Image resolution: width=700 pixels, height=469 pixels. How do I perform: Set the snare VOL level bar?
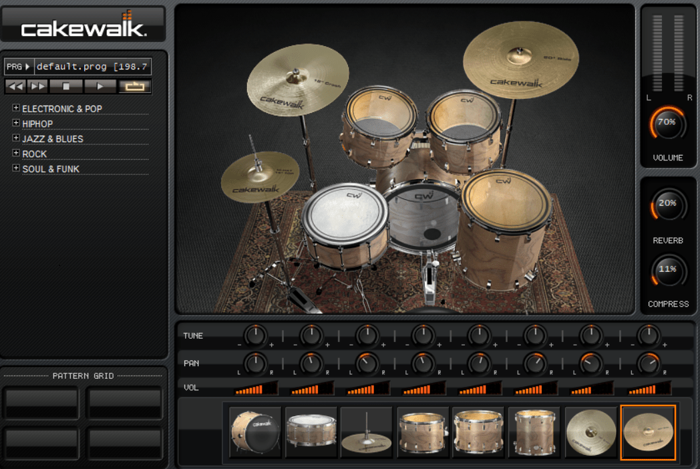(x=312, y=387)
